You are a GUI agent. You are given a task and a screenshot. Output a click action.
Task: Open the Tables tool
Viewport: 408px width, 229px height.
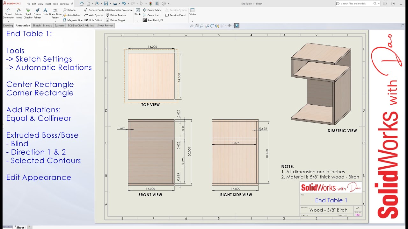click(193, 12)
